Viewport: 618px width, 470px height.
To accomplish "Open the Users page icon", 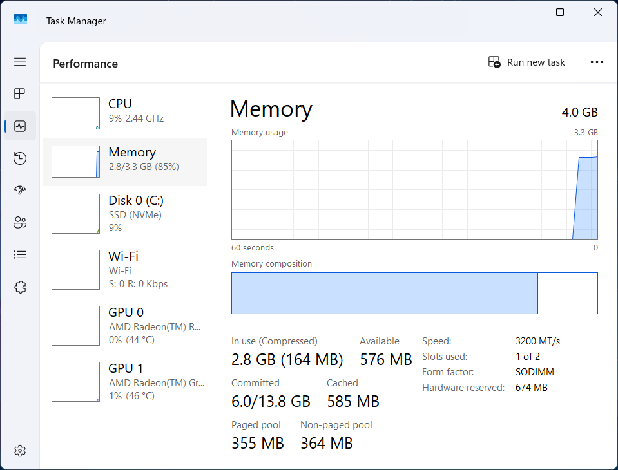I will (x=19, y=222).
